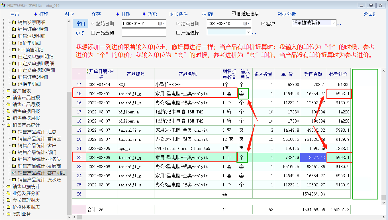Open 销售发票明细 folder icon in tree

(x=14, y=23)
